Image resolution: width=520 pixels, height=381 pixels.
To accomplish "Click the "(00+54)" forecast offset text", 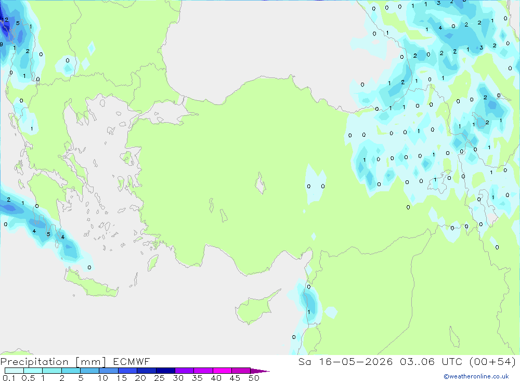I will pos(493,362).
